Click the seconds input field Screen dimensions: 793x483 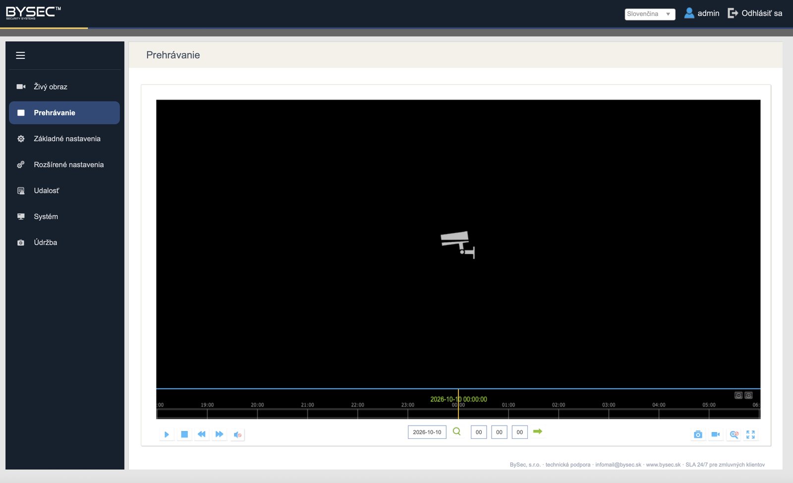pos(520,432)
